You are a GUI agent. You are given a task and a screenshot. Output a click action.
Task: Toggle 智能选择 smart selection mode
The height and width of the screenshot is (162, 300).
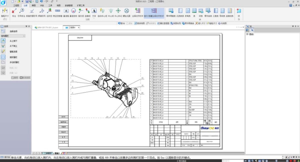click(x=3, y=51)
